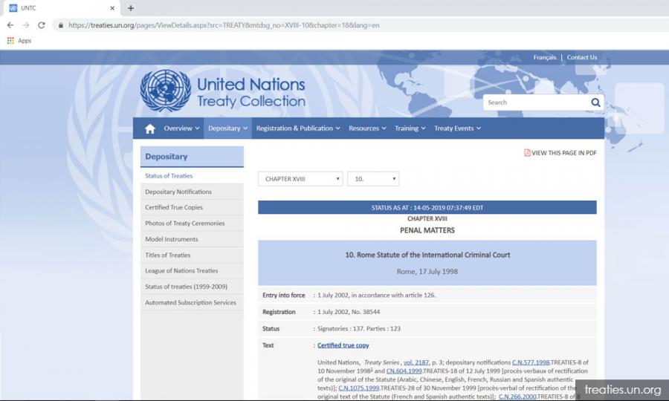This screenshot has width=669, height=401.
Task: Click the home icon in navigation bar
Action: click(150, 128)
